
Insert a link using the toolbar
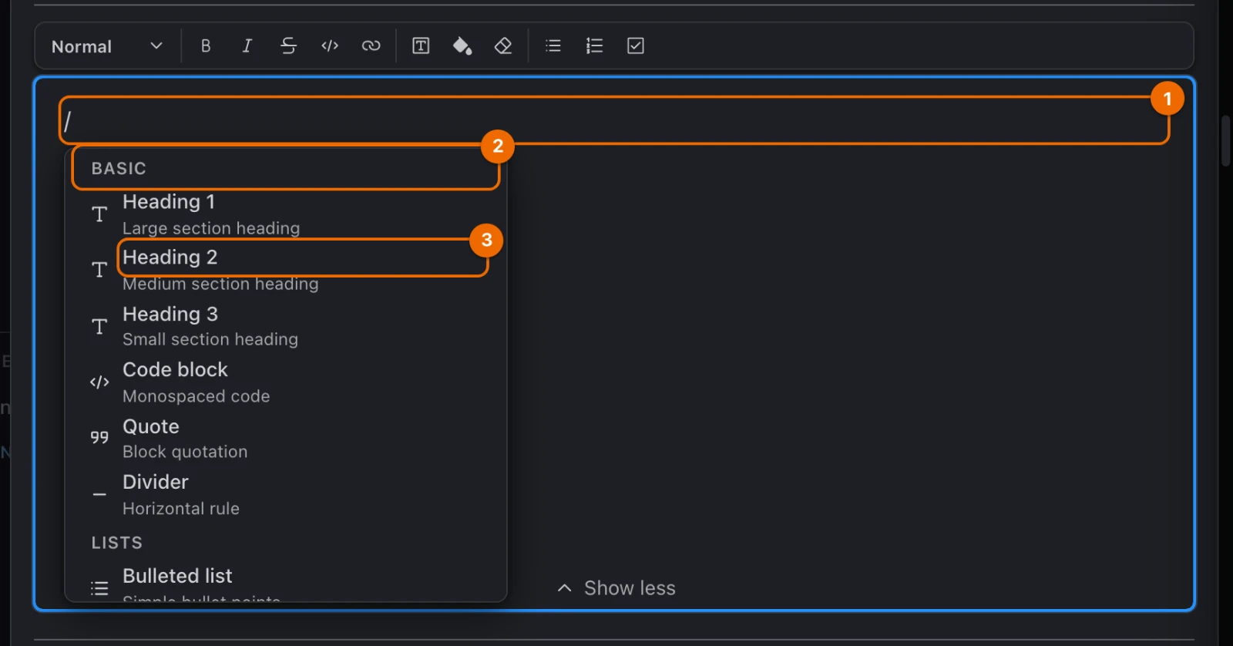tap(371, 46)
